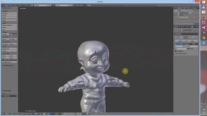Click the layer buttons grid in viewport header
The width and height of the screenshot is (207, 116).
[x=68, y=114]
